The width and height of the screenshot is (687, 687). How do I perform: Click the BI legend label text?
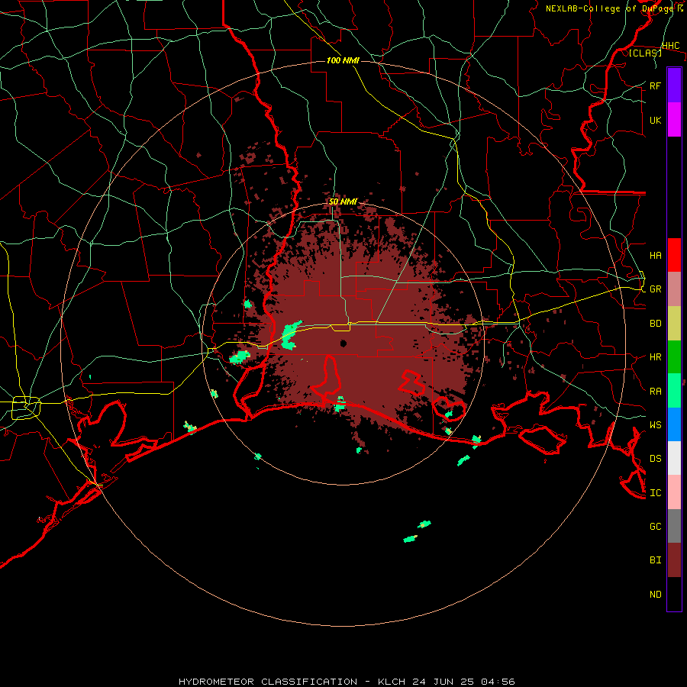pyautogui.click(x=656, y=560)
